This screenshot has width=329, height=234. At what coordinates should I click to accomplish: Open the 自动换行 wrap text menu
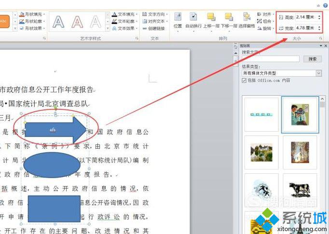tap(193, 22)
